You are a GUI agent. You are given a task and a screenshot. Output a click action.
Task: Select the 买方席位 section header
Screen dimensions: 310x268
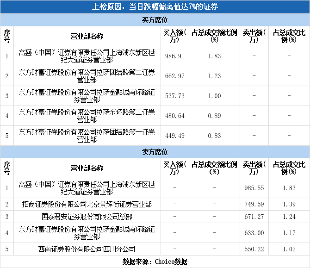[x=155, y=20]
